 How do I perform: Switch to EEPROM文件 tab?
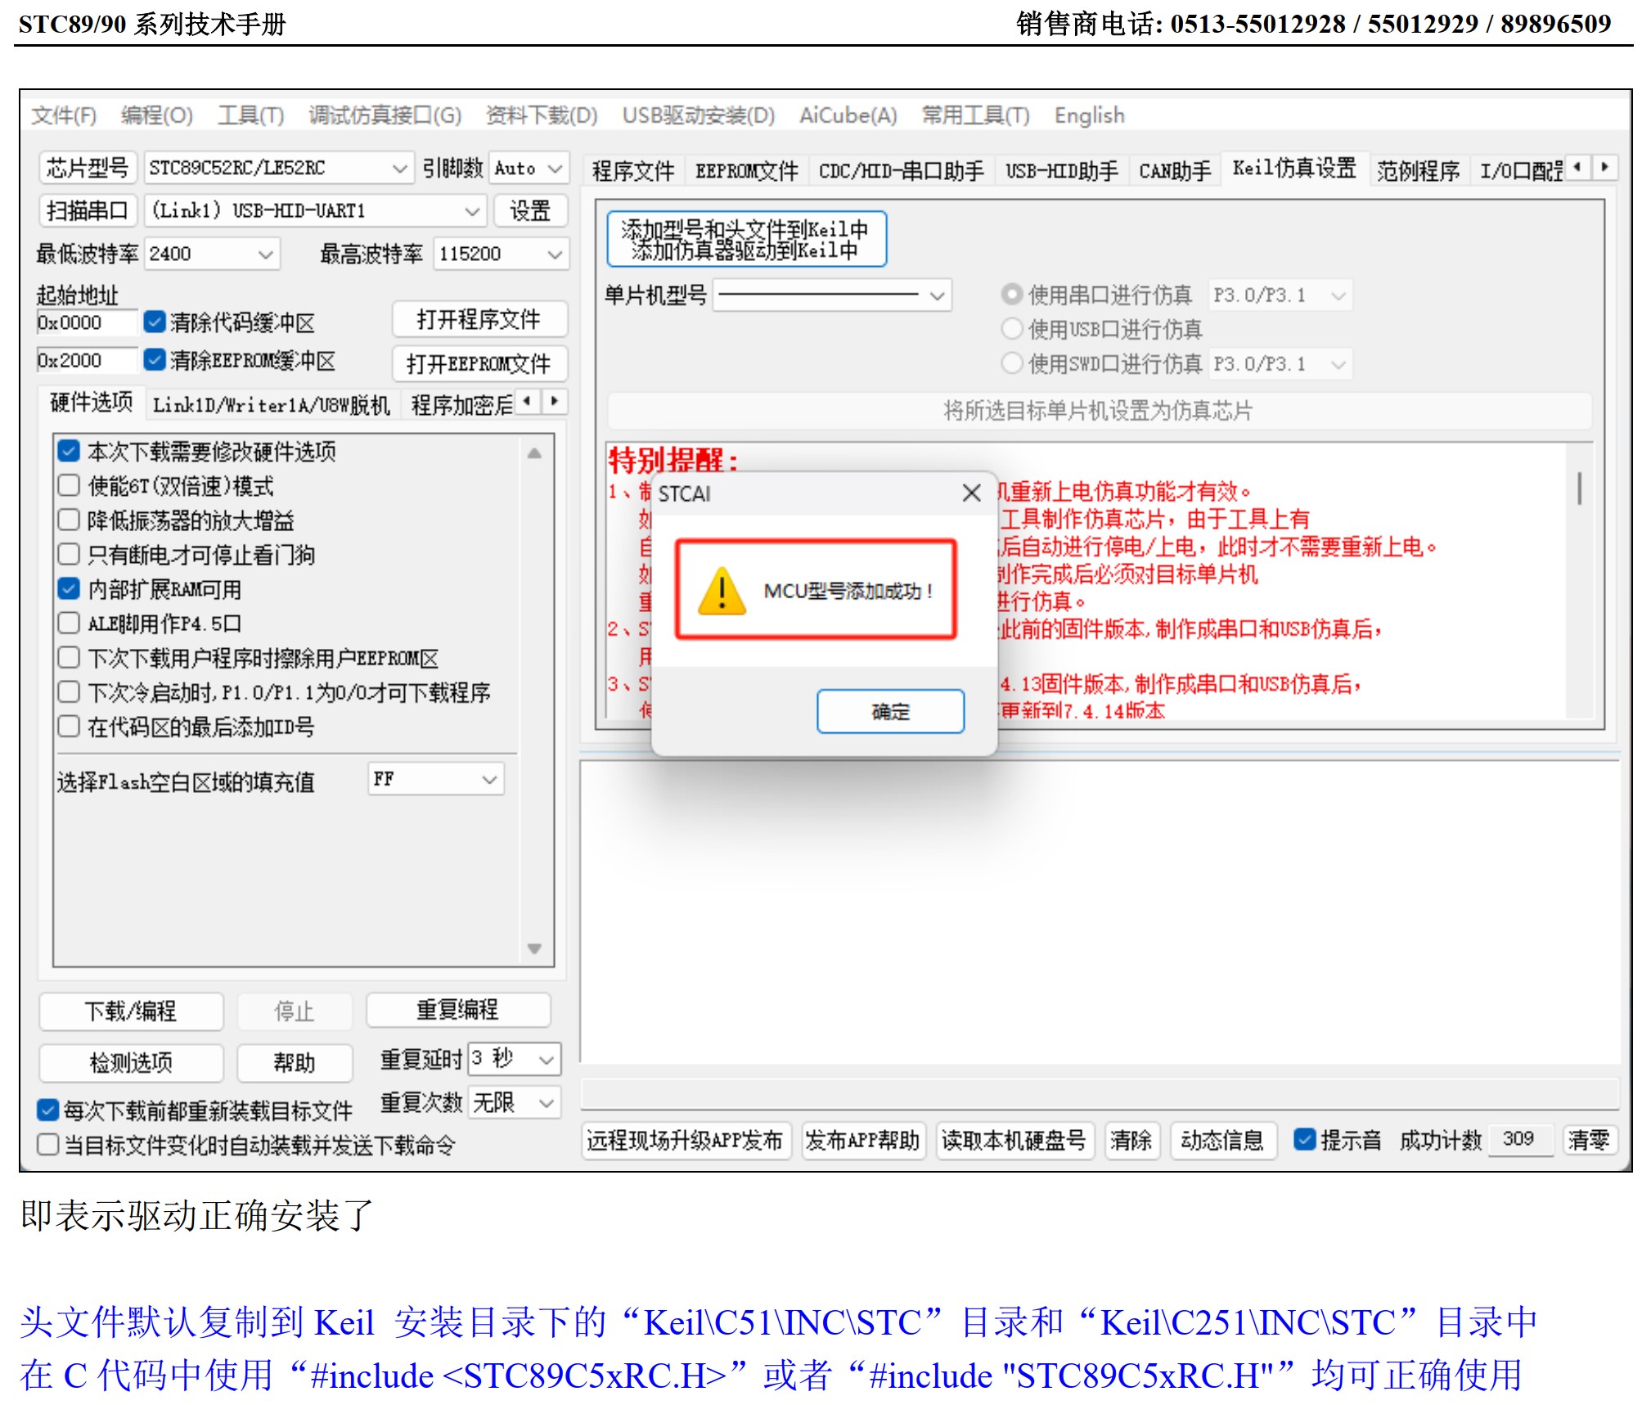746,170
